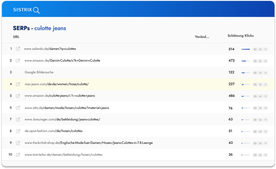Image resolution: width=276 pixels, height=169 pixels.
Task: Show chart icon for mac-jeans.com row
Action: click(260, 84)
